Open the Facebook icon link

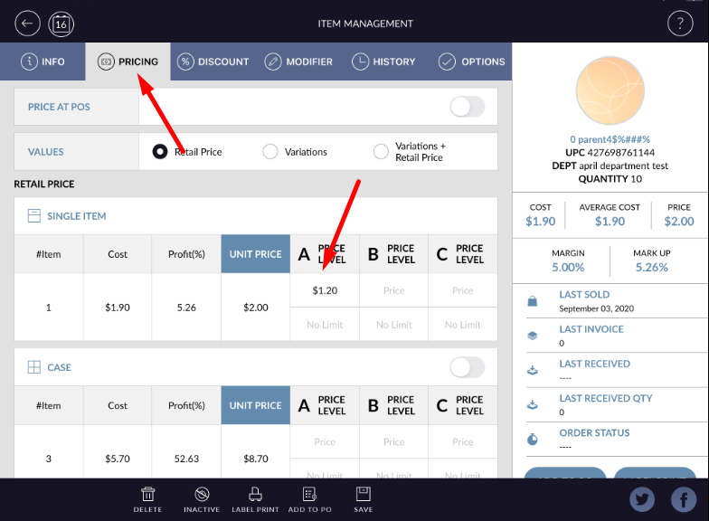[683, 499]
